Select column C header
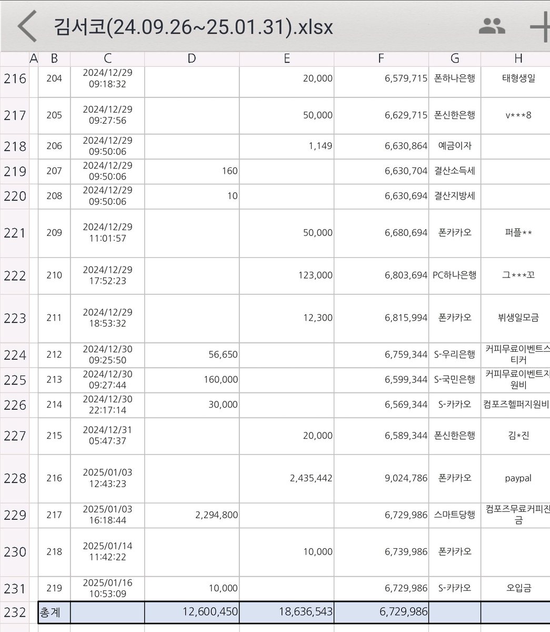This screenshot has height=632, width=550. pyautogui.click(x=107, y=58)
